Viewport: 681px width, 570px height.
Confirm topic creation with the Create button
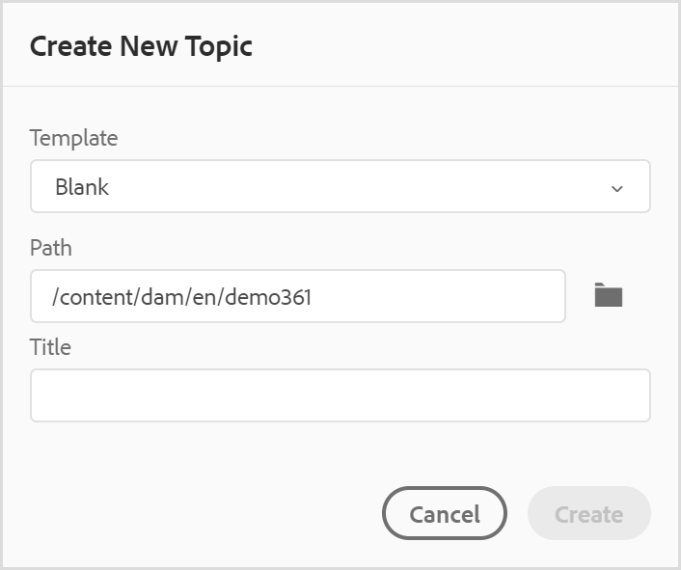tap(589, 513)
